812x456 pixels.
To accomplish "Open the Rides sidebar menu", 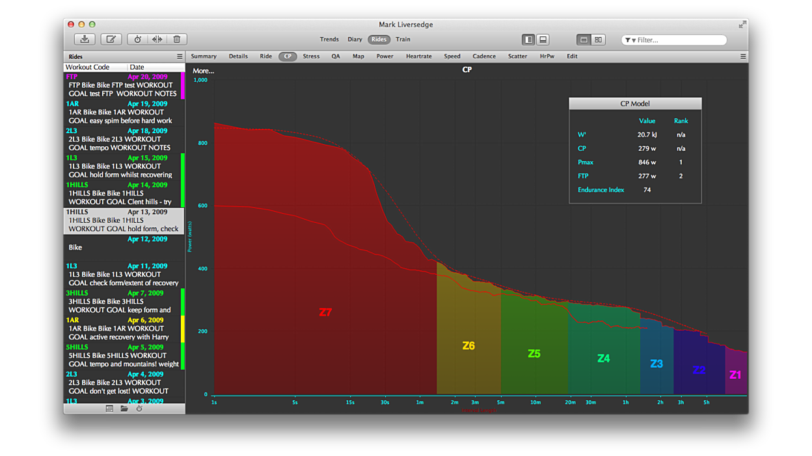I will click(x=180, y=57).
